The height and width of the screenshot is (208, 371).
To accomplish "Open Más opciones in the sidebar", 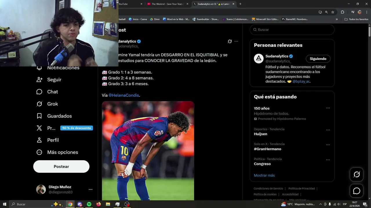I will point(57,152).
